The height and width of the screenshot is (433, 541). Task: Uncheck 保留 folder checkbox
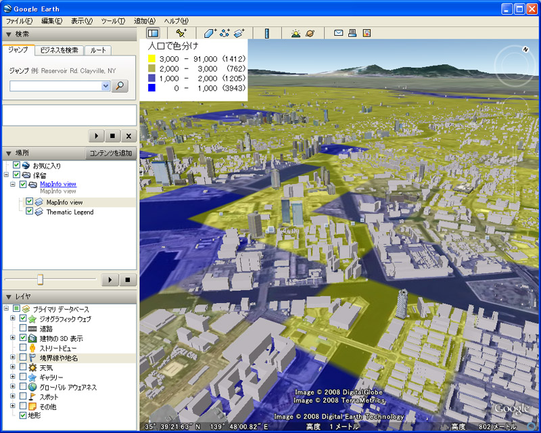click(16, 175)
